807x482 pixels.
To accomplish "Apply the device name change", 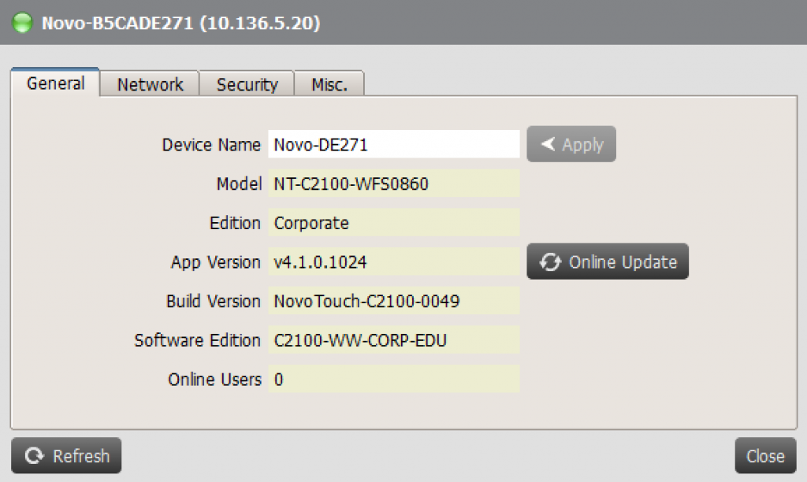I will point(571,144).
